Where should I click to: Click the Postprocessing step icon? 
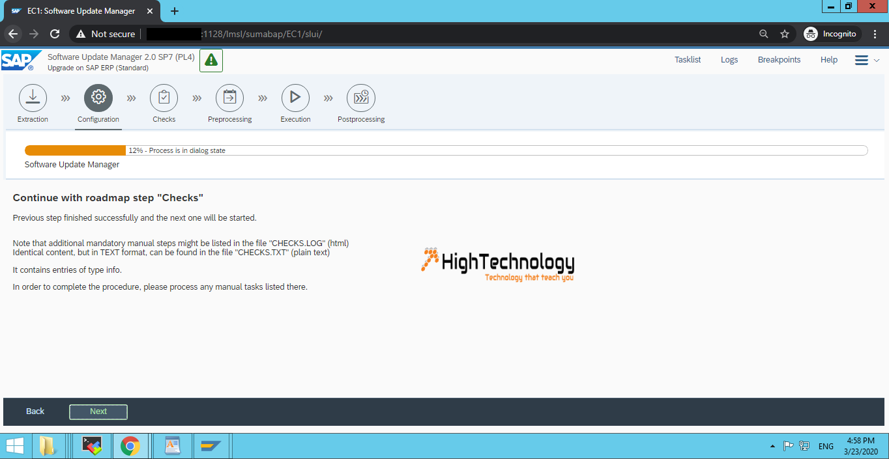(361, 98)
